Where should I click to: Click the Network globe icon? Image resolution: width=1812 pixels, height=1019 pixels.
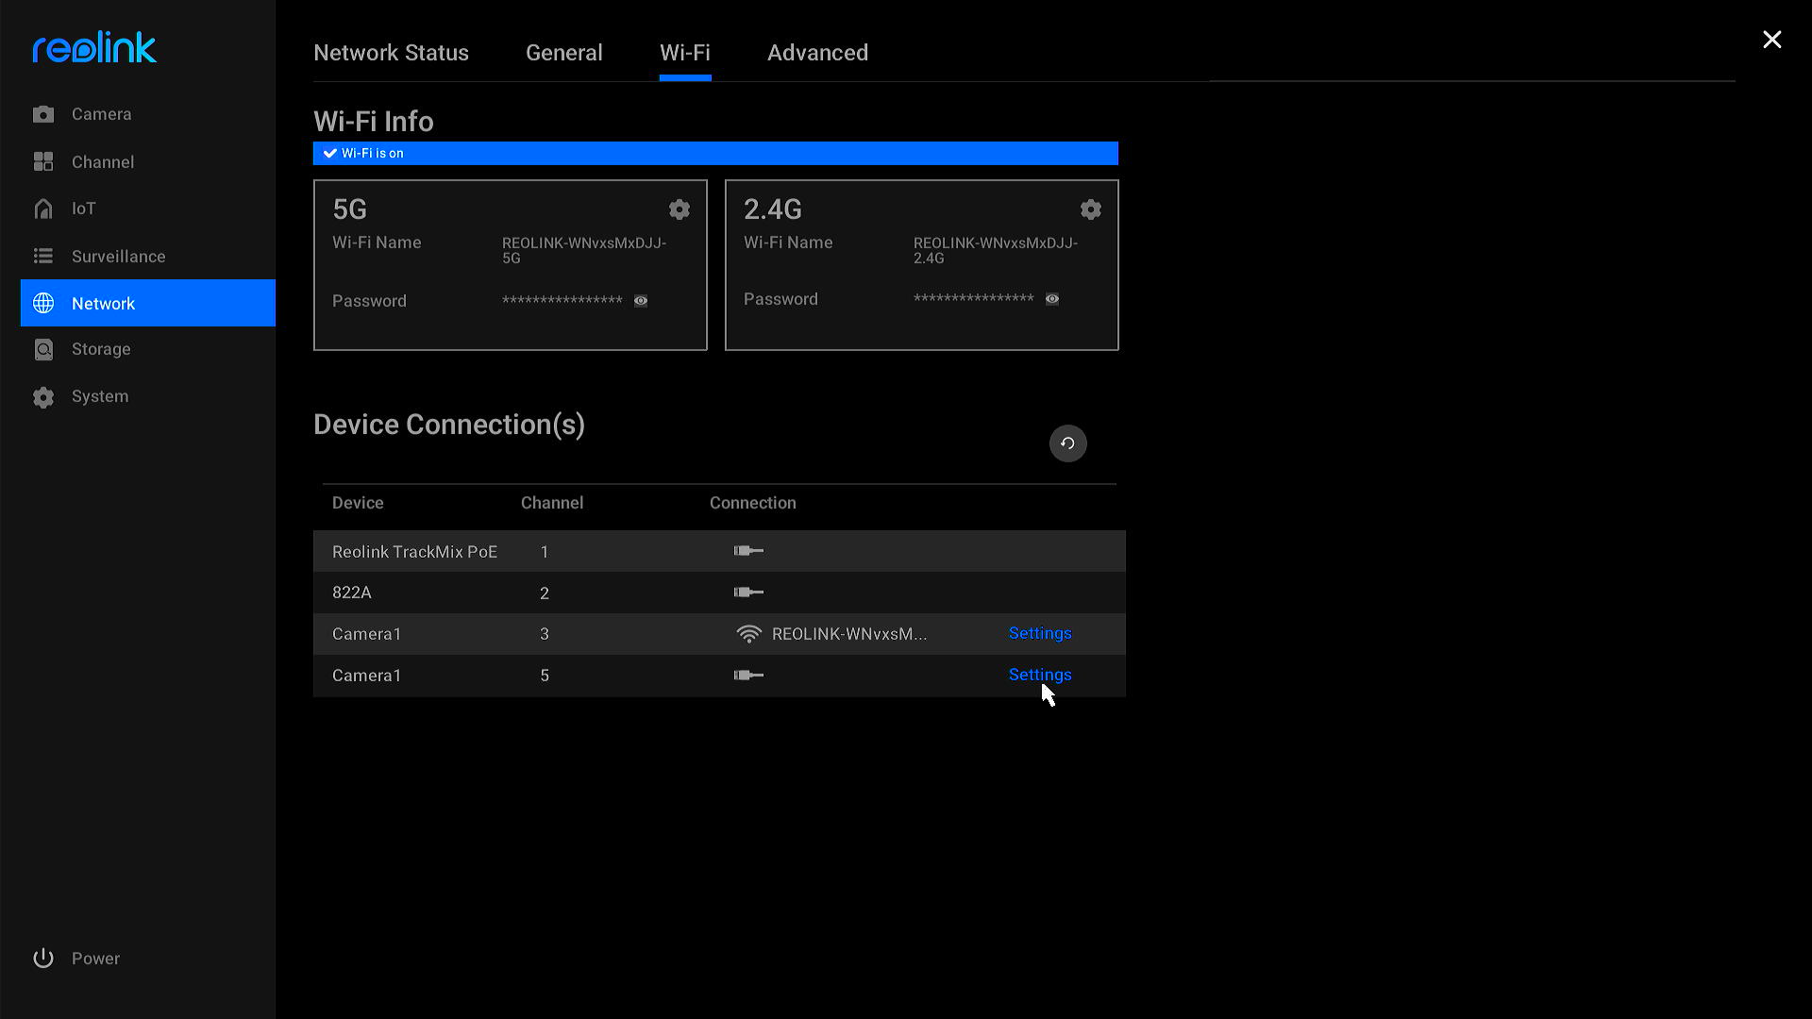tap(43, 303)
